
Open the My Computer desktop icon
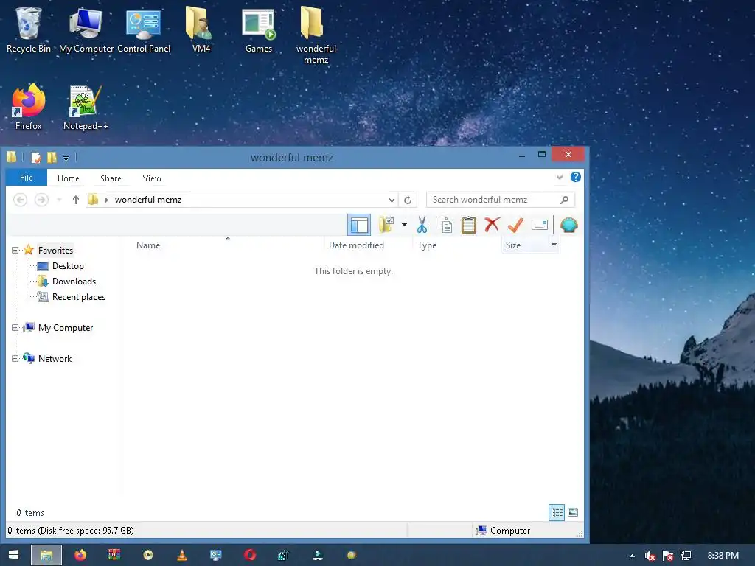point(86,29)
